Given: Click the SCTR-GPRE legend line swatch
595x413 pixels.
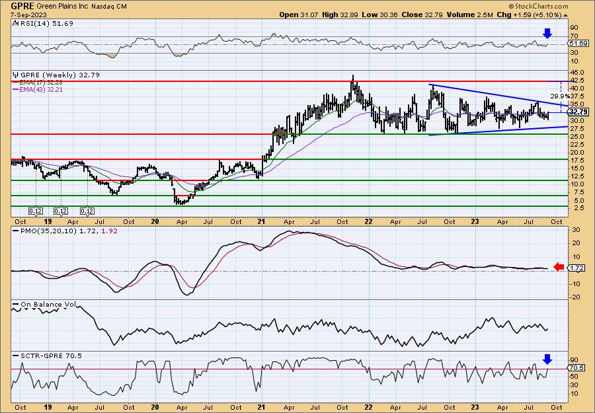Looking at the screenshot, I should 16,356.
